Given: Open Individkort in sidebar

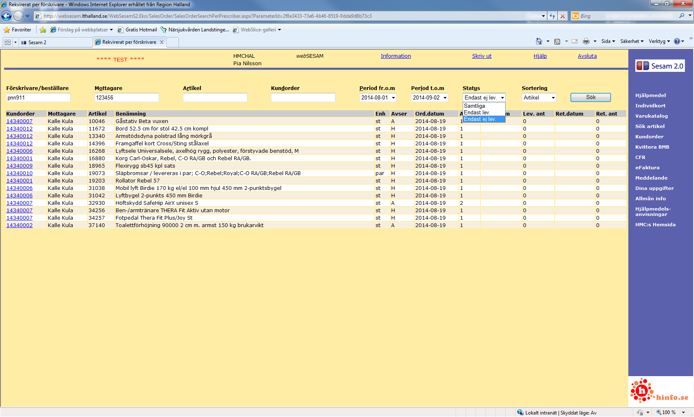Looking at the screenshot, I should (x=650, y=106).
